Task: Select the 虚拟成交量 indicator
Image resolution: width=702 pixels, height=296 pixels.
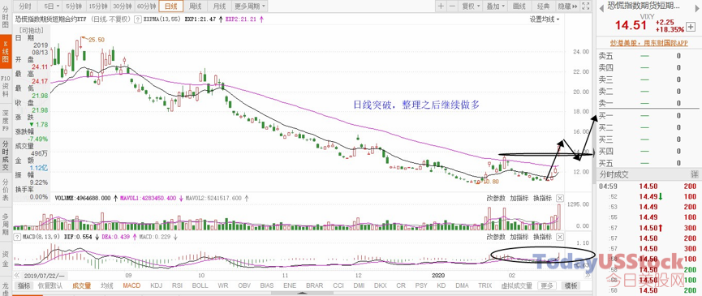Action: [x=517, y=285]
